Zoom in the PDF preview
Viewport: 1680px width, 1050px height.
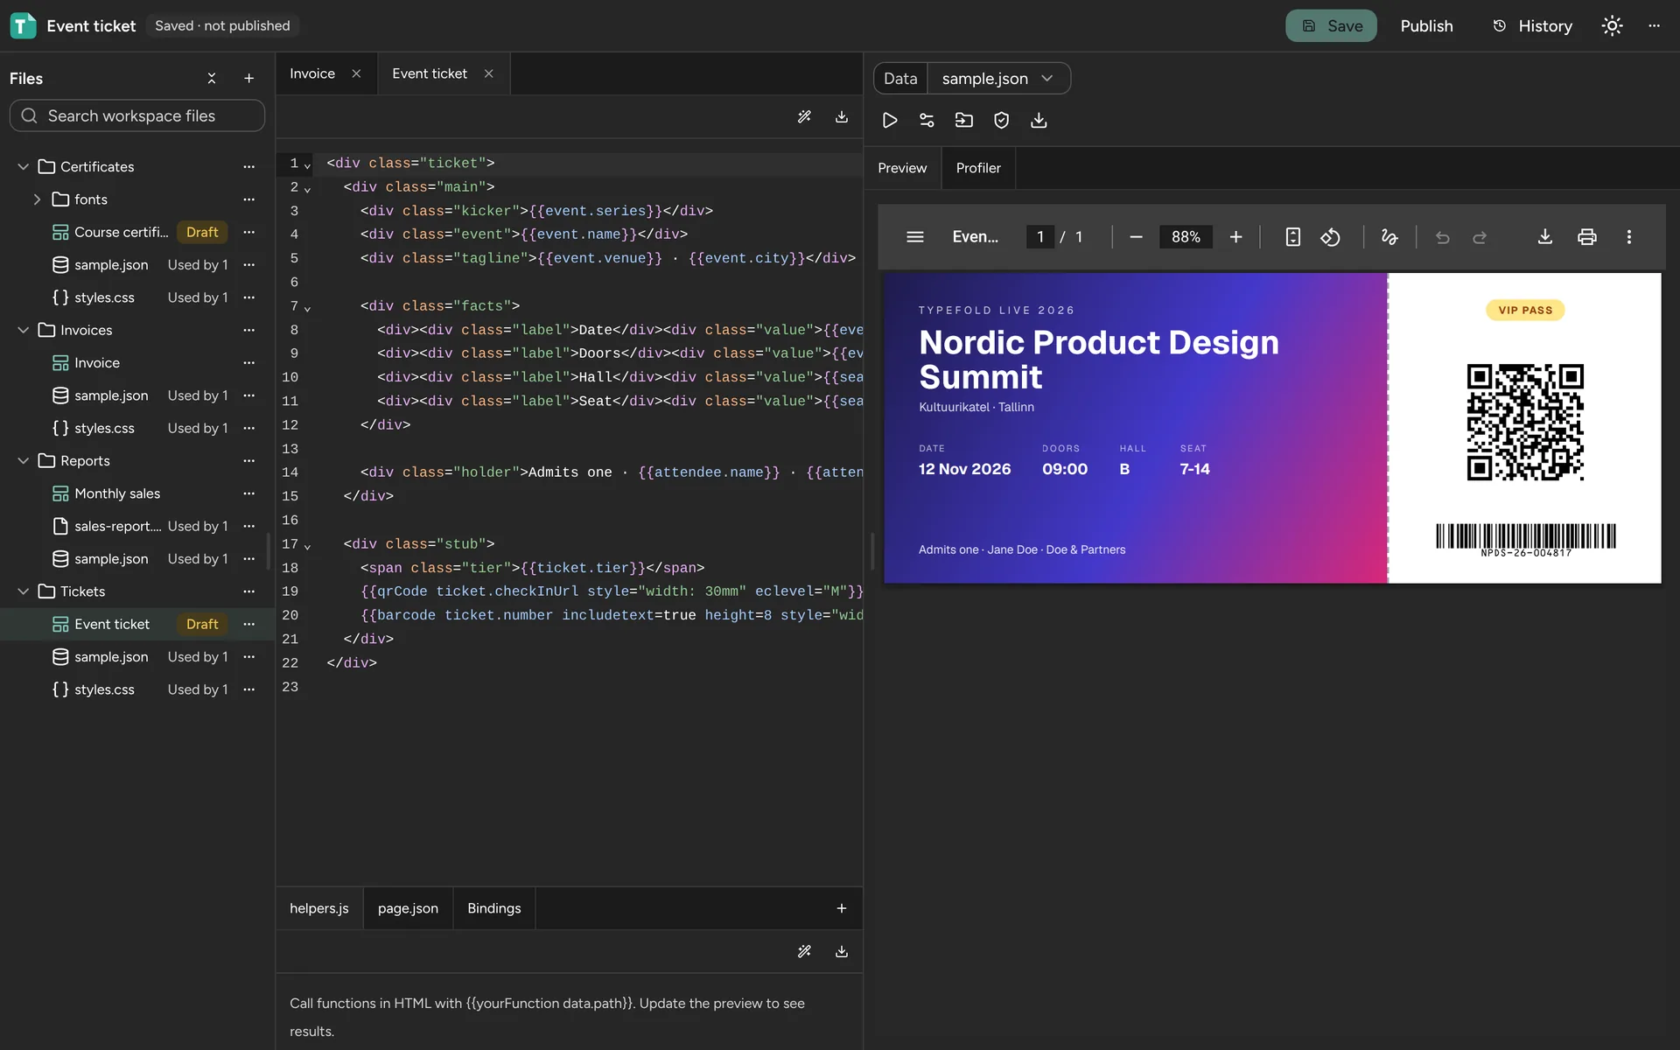click(x=1235, y=237)
